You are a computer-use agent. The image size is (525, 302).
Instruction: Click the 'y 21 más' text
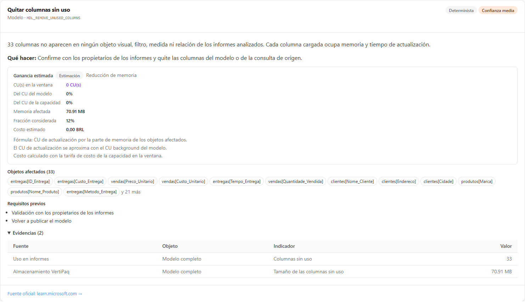[x=131, y=192]
